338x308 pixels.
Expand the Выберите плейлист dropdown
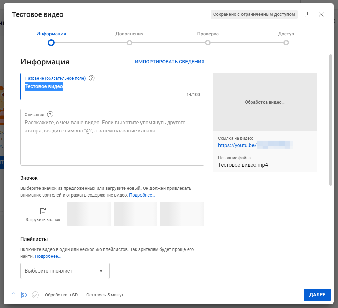pos(65,271)
